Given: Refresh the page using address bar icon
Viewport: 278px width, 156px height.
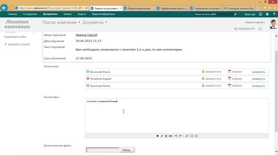Looking at the screenshot, I should pyautogui.click(x=86, y=8).
